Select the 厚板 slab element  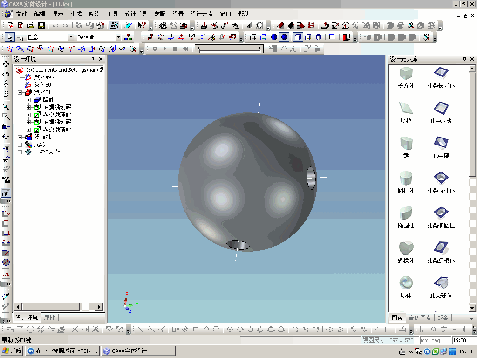pyautogui.click(x=406, y=113)
